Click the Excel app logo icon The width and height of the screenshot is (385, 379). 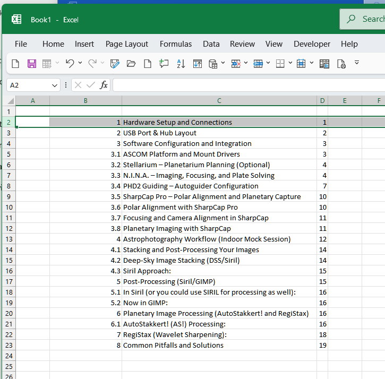pos(16,19)
